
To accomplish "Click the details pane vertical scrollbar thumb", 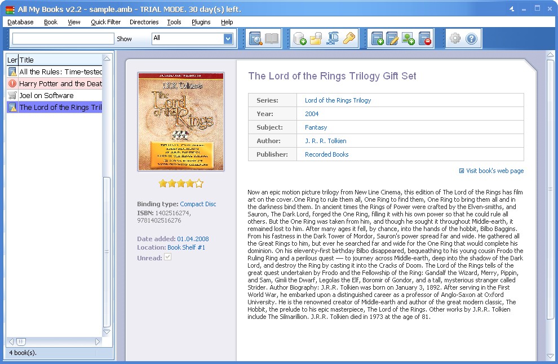I will (550, 189).
